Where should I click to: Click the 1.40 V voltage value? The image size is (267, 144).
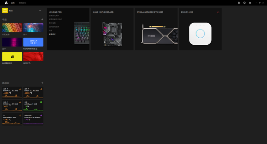pos(27,120)
